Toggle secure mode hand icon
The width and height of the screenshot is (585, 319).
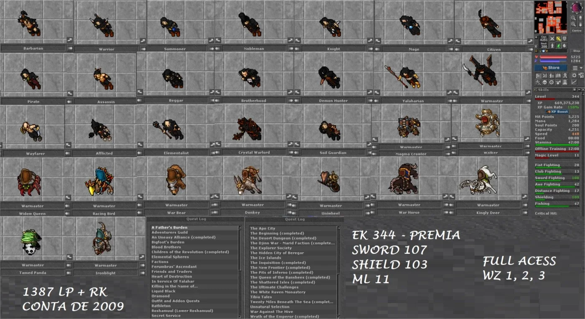(x=565, y=46)
